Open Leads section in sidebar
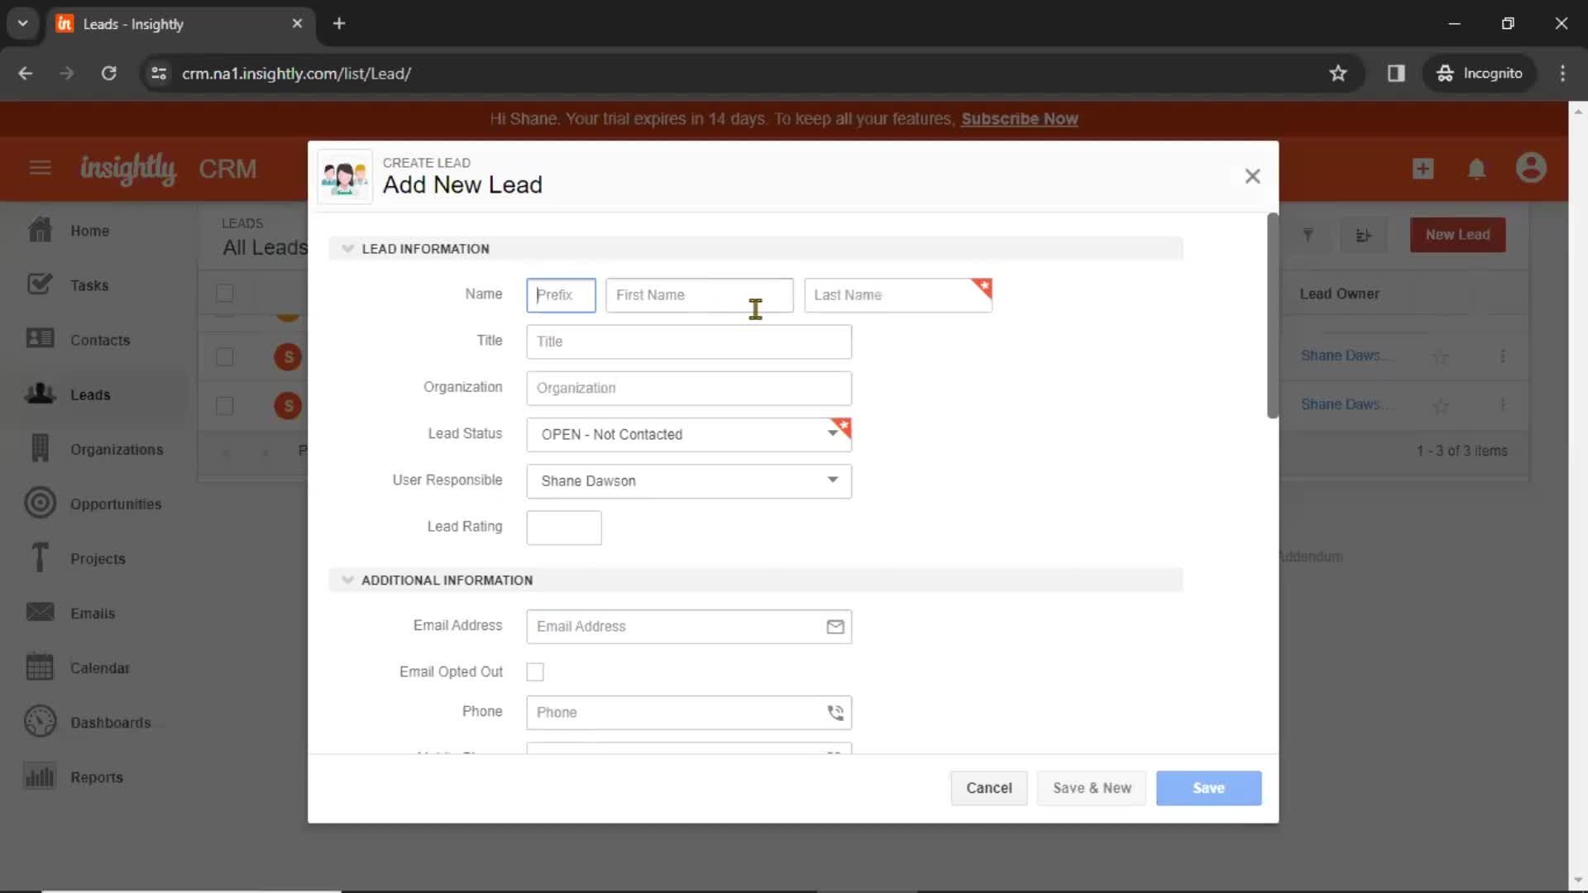The height and width of the screenshot is (893, 1588). (89, 394)
